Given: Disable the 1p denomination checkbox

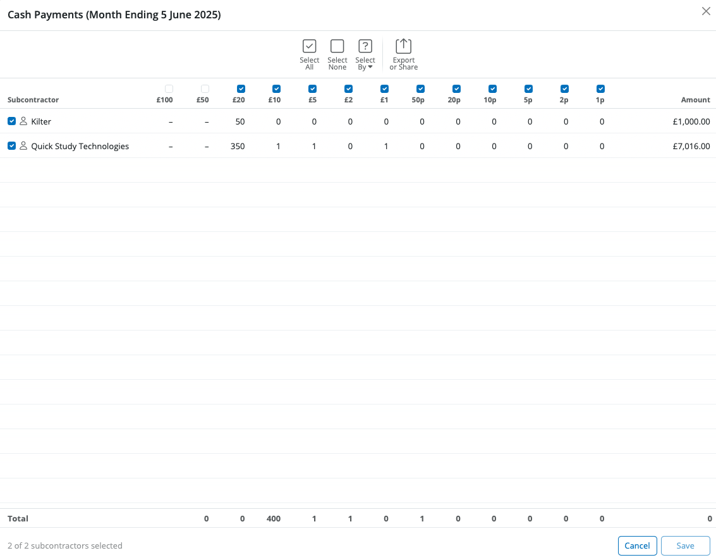Looking at the screenshot, I should 600,89.
